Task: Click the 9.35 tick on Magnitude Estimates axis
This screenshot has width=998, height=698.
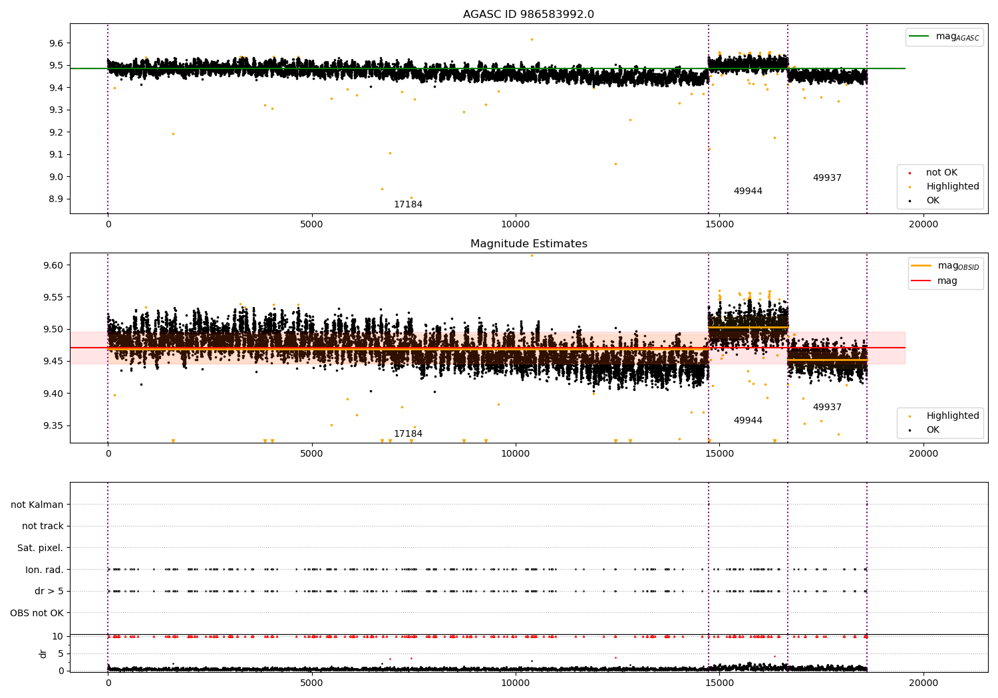Action: [53, 426]
